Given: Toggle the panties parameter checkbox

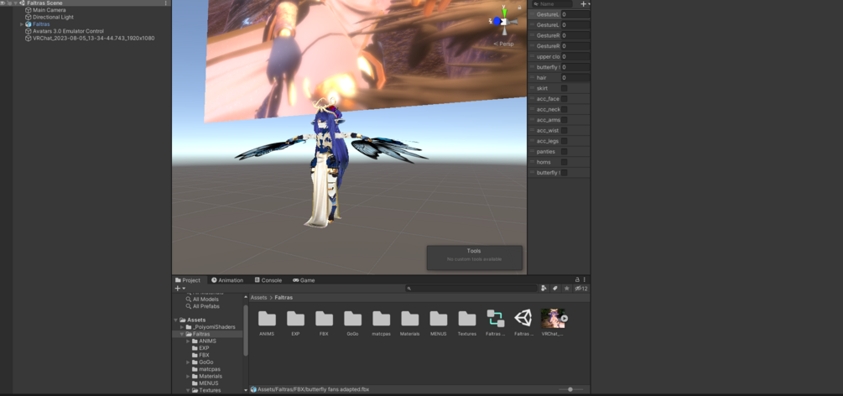Looking at the screenshot, I should 564,152.
